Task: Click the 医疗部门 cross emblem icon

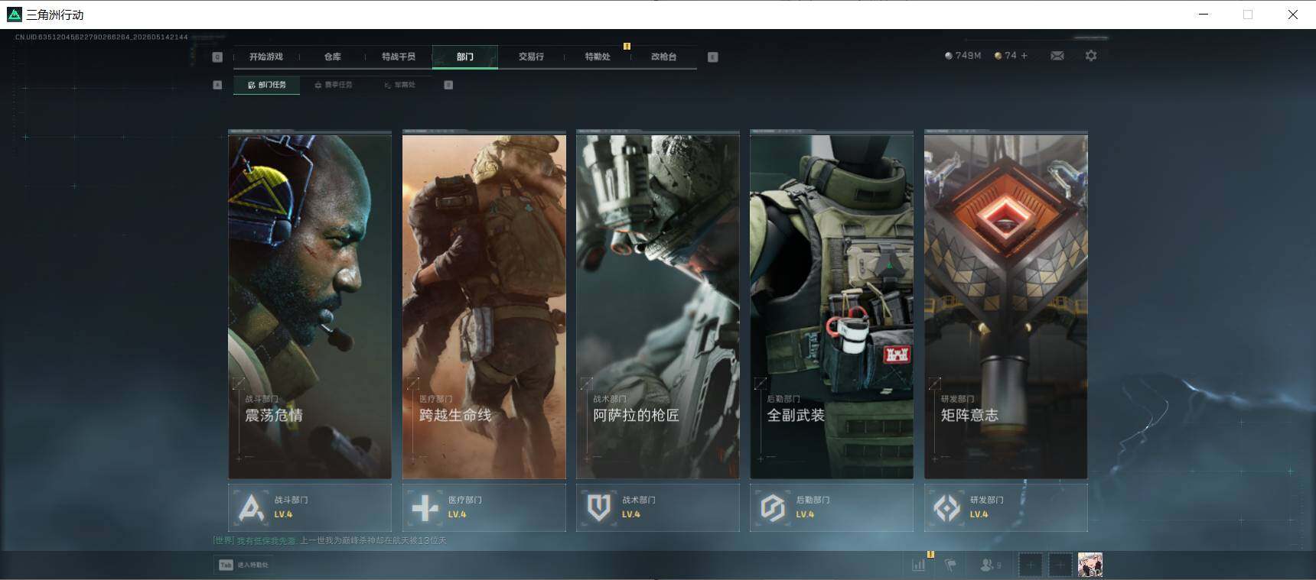Action: click(x=425, y=507)
